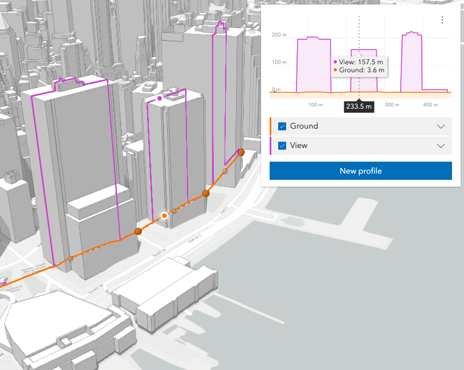
Task: Toggle Ground visibility in the legend
Action: pyautogui.click(x=283, y=126)
